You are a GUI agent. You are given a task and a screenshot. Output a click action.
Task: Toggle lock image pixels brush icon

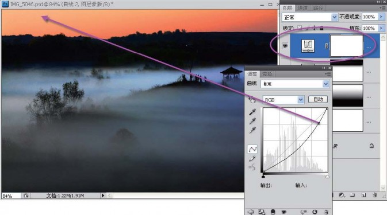click(307, 28)
